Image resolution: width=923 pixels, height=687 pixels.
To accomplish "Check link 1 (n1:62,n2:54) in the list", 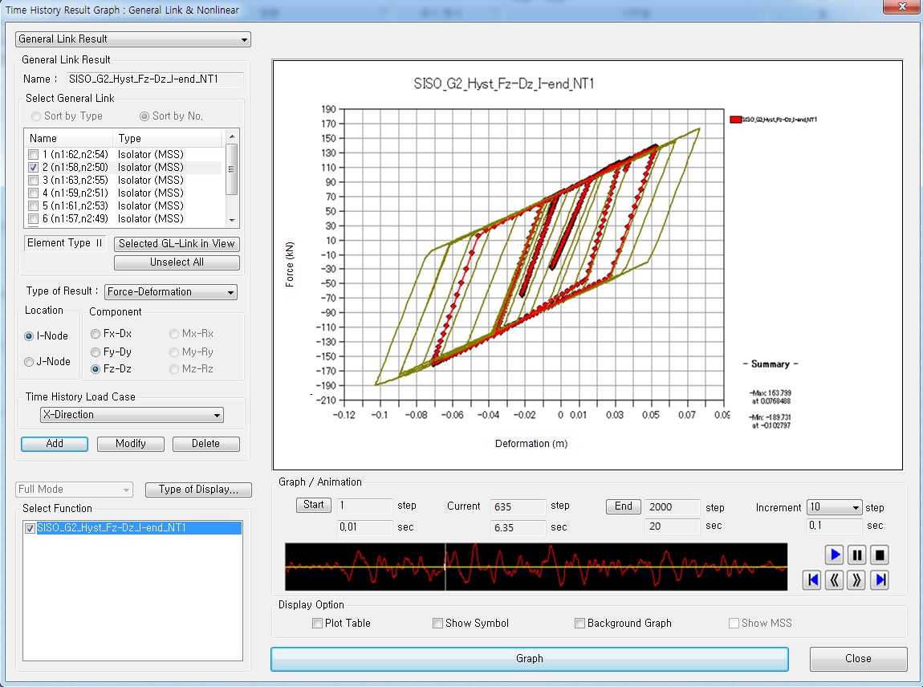I will (x=32, y=154).
